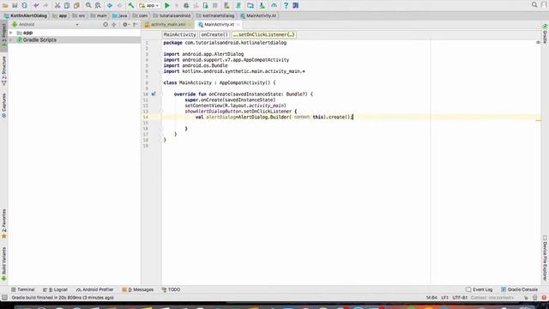Click the Help question mark icon
549x309 pixels.
(x=286, y=5)
